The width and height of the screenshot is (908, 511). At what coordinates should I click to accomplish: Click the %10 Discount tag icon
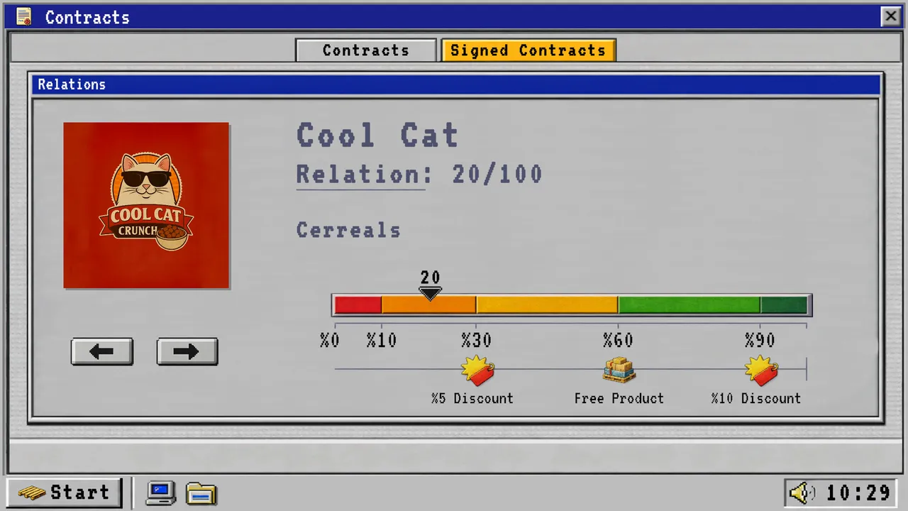point(761,370)
